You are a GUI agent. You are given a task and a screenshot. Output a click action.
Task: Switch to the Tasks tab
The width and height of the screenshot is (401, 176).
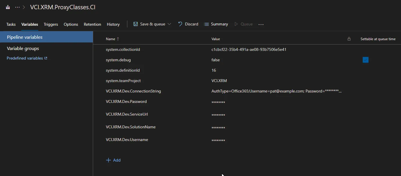pyautogui.click(x=11, y=24)
